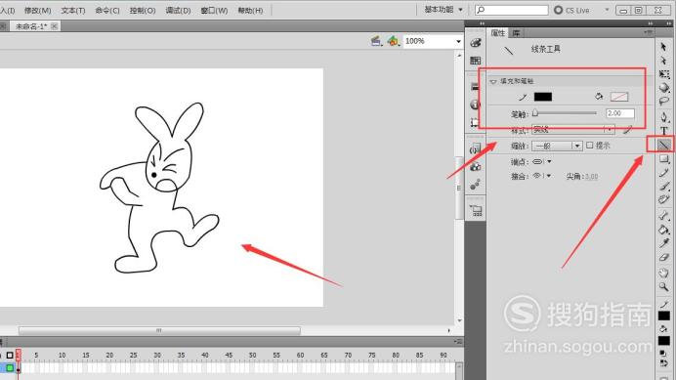Click the CS Live button
This screenshot has height=380, width=676.
[571, 10]
